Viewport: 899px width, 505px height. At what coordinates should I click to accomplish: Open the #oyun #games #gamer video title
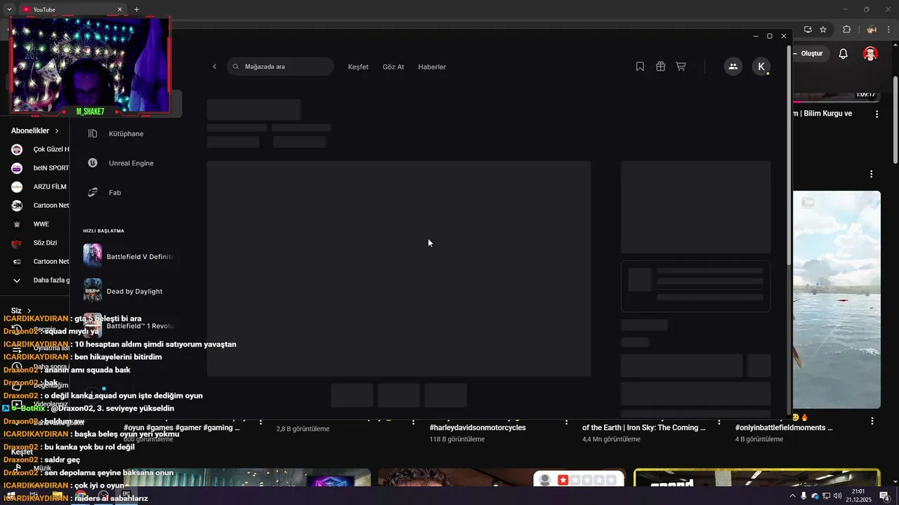[x=182, y=428]
